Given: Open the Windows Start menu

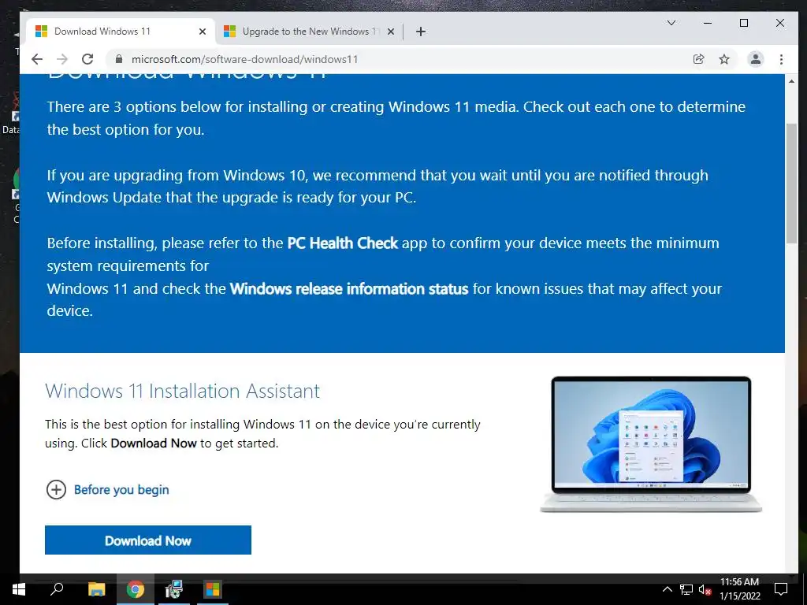Looking at the screenshot, I should tap(19, 589).
